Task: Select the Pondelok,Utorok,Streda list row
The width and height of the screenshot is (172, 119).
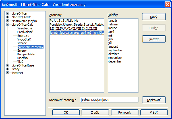Action: tap(77, 25)
